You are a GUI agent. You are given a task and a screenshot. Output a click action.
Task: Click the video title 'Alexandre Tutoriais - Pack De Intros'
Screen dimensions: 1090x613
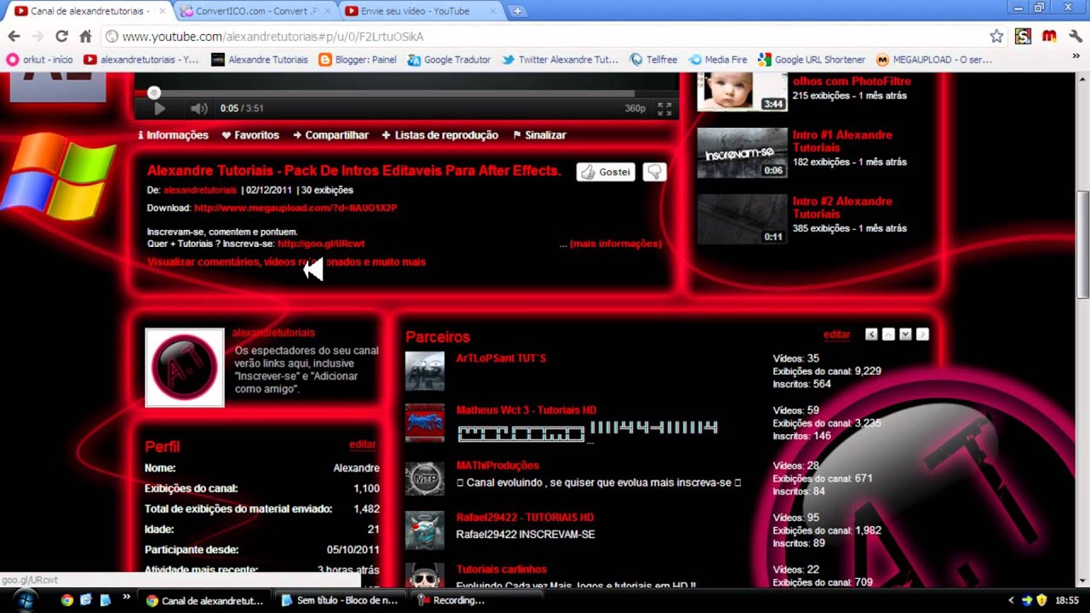coord(354,171)
